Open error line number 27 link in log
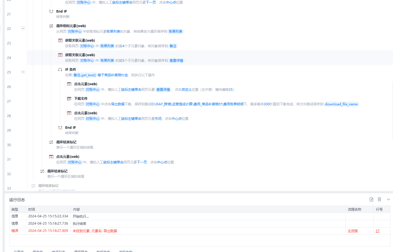Screen dimensions: 393x252 coord(378,231)
